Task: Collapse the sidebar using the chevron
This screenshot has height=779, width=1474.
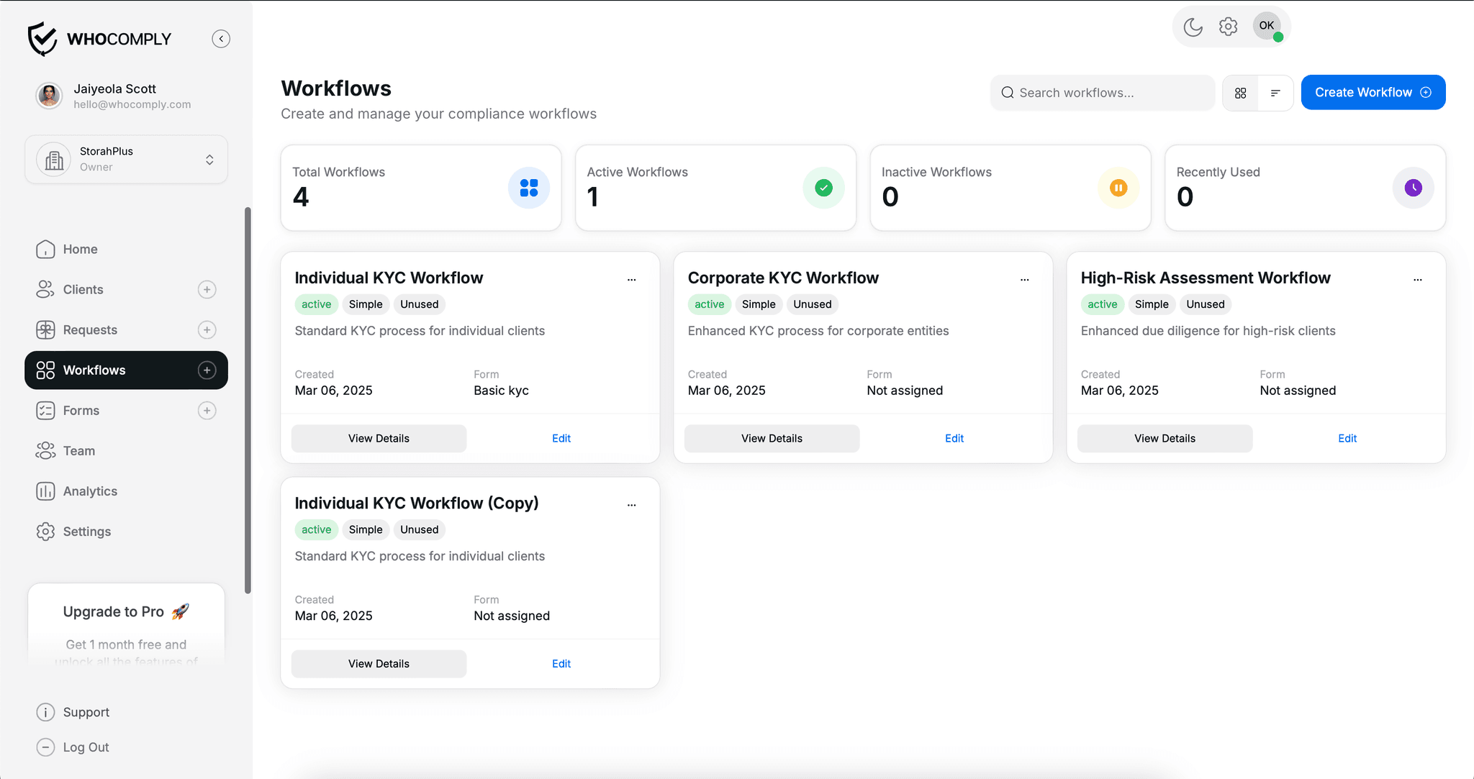Action: click(221, 38)
